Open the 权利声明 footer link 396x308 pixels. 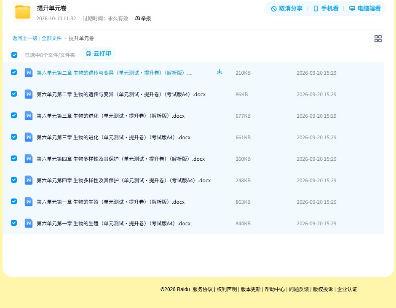coord(227,289)
